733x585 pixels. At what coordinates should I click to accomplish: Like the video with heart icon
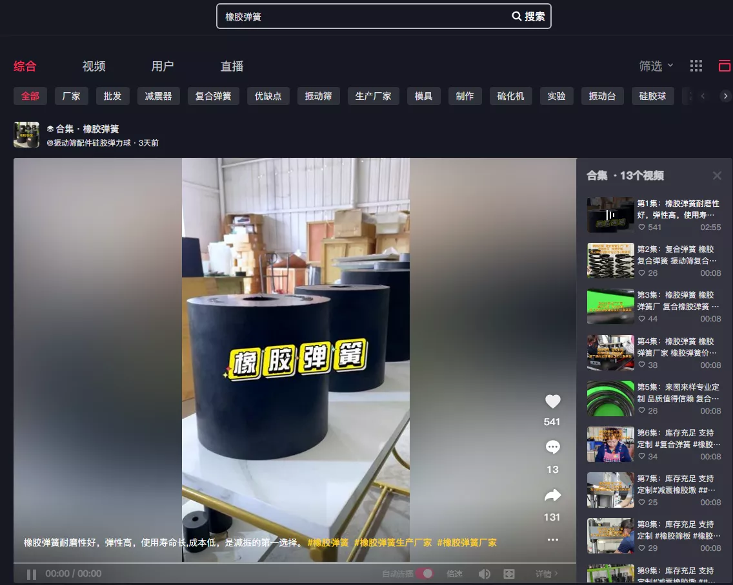point(552,401)
